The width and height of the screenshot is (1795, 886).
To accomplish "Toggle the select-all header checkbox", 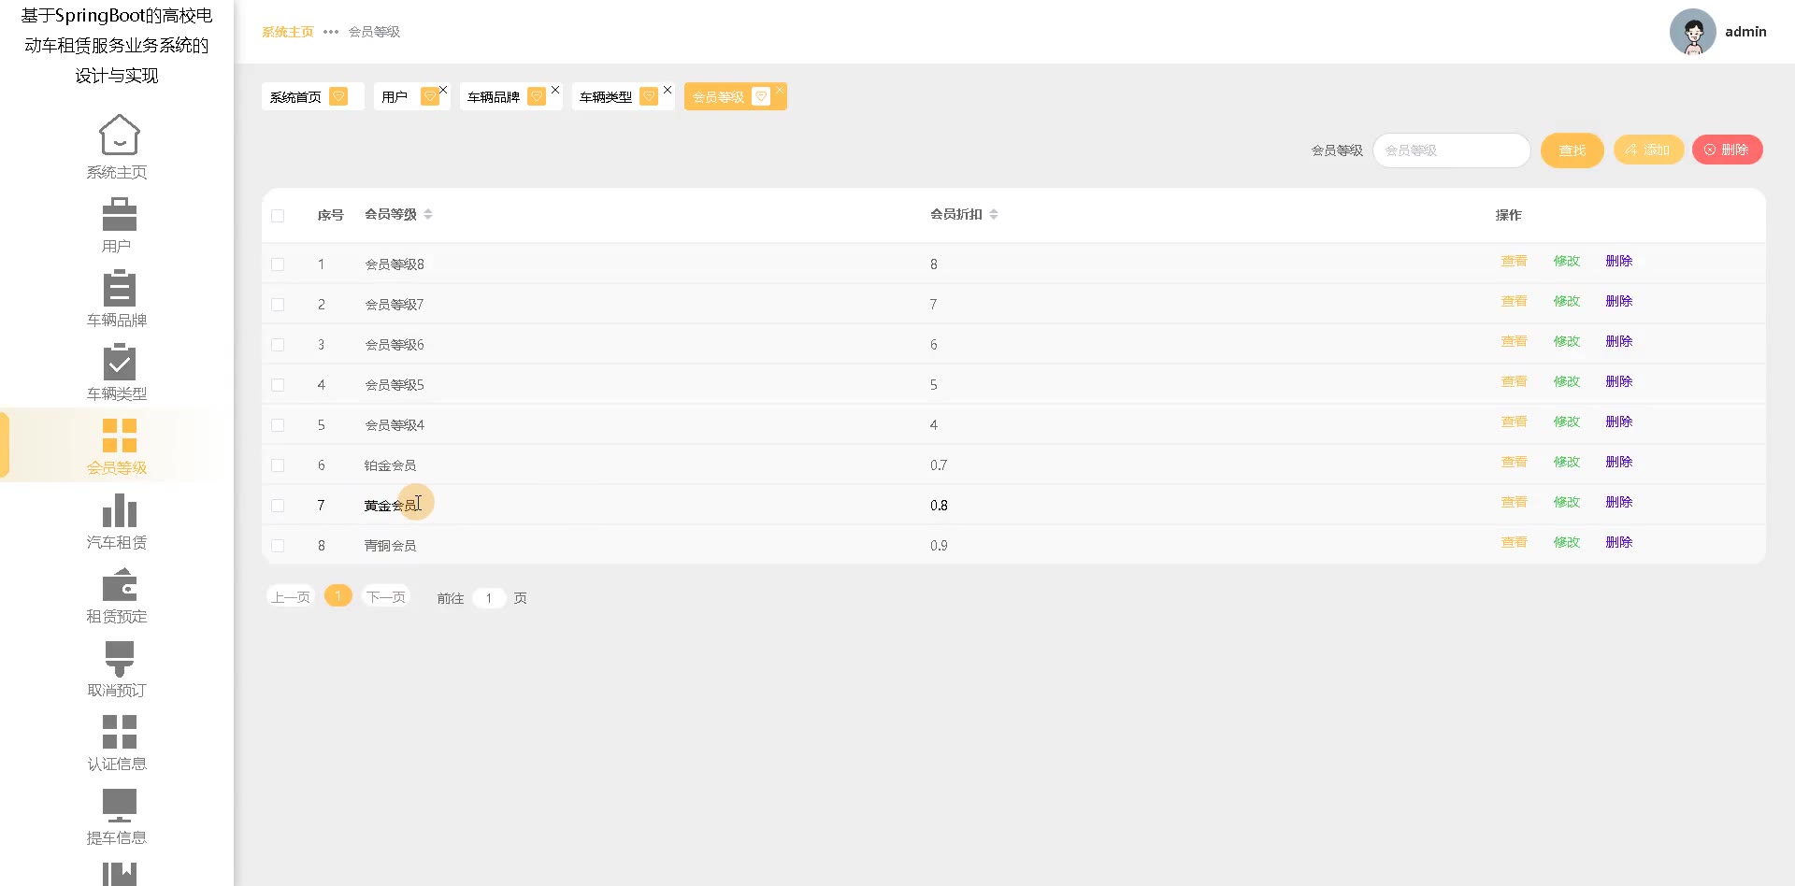I will 278,215.
